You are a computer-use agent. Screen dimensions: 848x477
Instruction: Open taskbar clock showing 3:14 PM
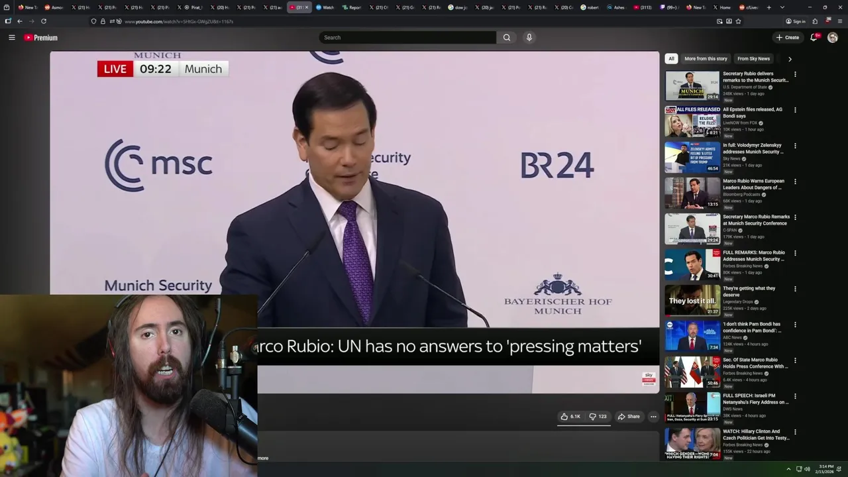825,469
